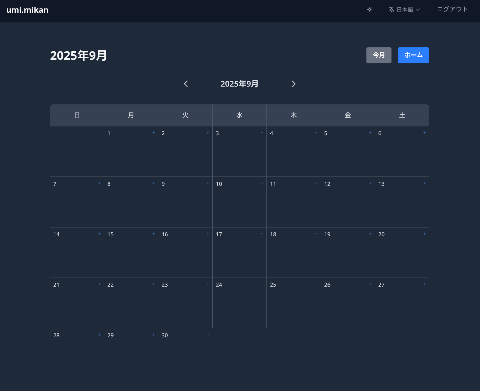The image size is (480, 391).
Task: Go to previous month with left chevron
Action: (x=186, y=84)
